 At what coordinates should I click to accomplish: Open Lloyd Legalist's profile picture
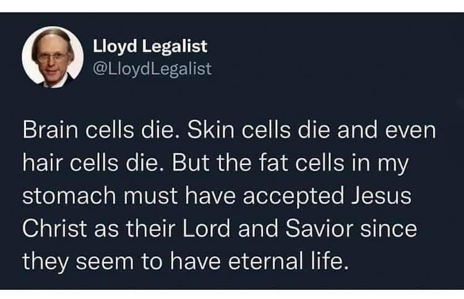53,57
